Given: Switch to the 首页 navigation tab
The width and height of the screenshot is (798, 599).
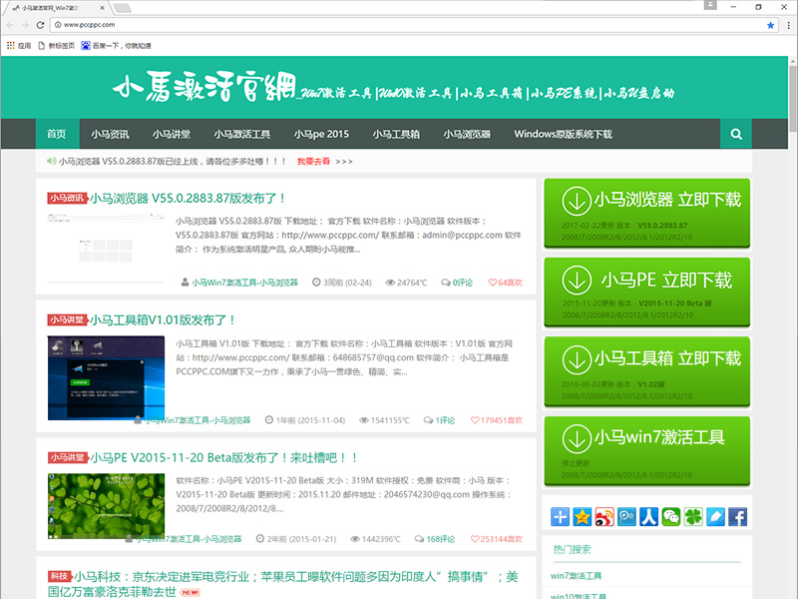Looking at the screenshot, I should 56,133.
